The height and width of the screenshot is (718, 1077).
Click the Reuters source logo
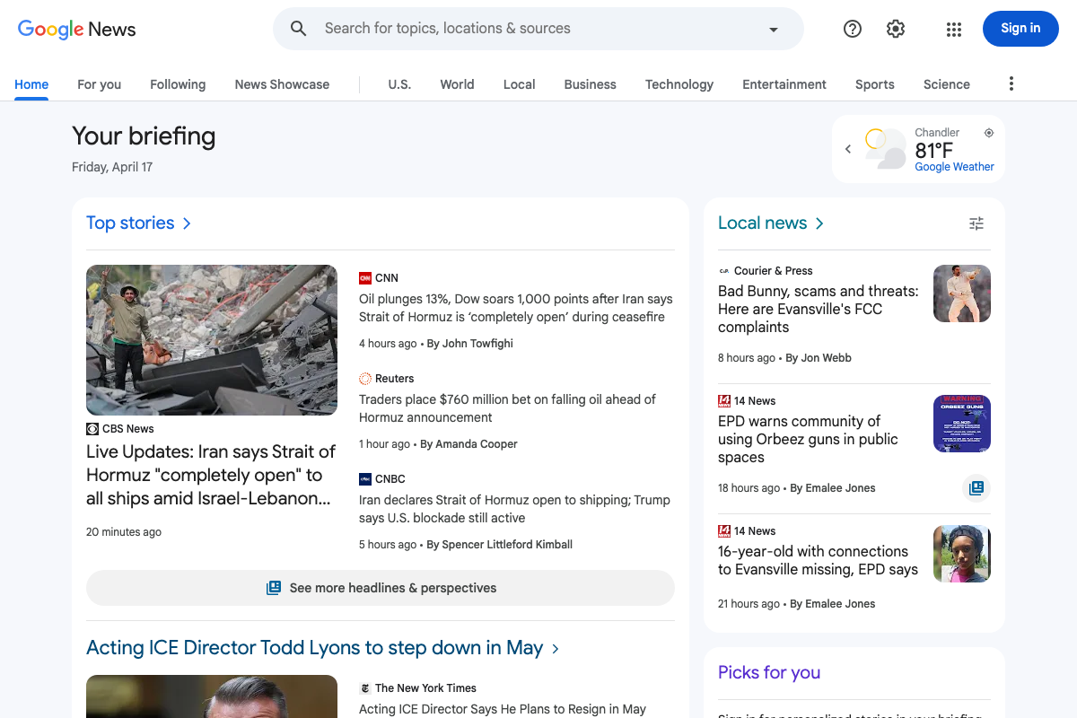(365, 379)
